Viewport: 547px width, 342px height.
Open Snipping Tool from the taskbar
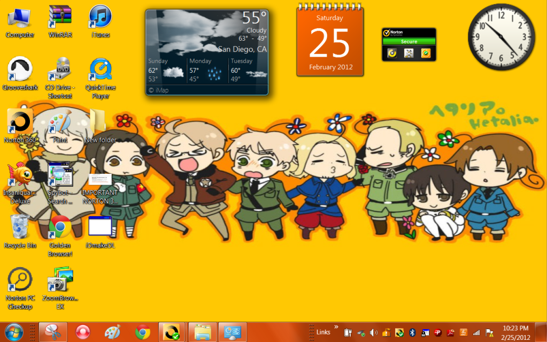click(53, 332)
